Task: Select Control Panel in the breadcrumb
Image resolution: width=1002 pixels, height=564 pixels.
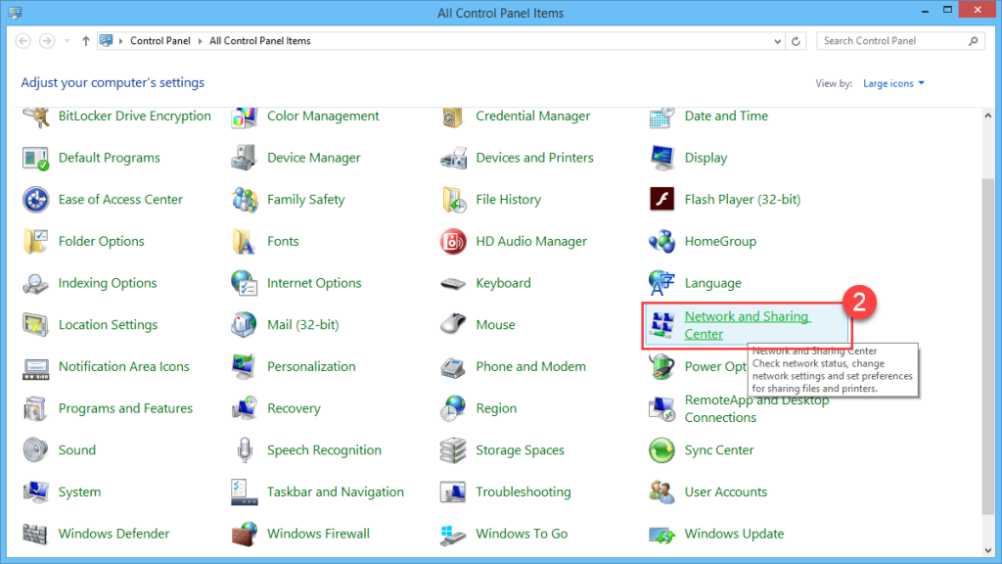Action: coord(160,41)
